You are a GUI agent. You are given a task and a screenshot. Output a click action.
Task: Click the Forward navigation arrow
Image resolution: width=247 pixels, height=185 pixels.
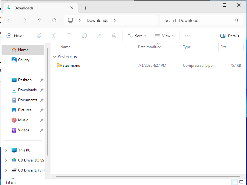(x=24, y=20)
